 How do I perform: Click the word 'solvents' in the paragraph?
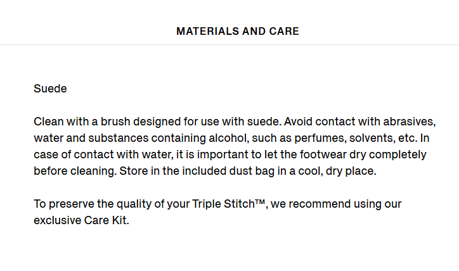click(x=371, y=137)
